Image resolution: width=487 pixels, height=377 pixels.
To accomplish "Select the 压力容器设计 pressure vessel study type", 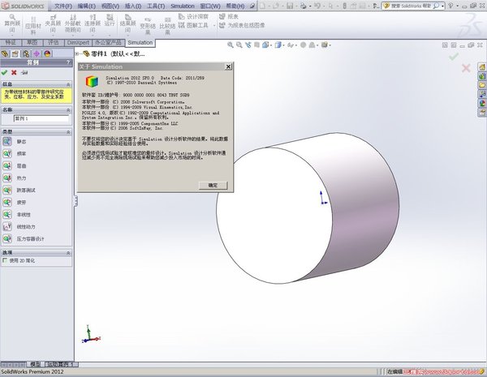I will [x=24, y=239].
